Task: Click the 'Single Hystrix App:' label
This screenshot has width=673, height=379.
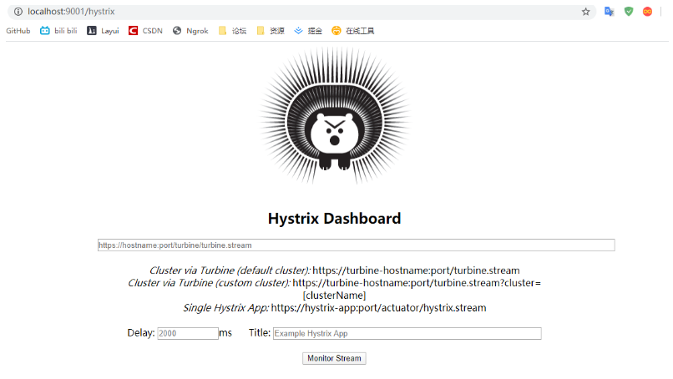Action: click(226, 308)
